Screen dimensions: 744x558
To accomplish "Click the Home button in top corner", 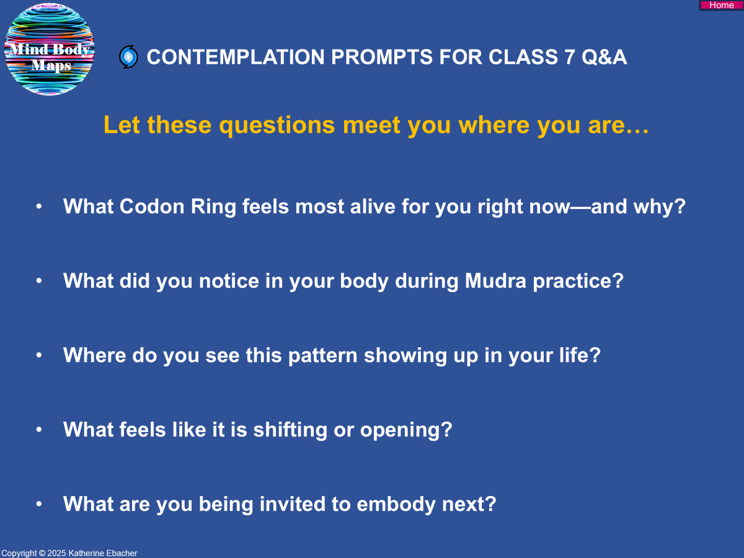I will [721, 5].
